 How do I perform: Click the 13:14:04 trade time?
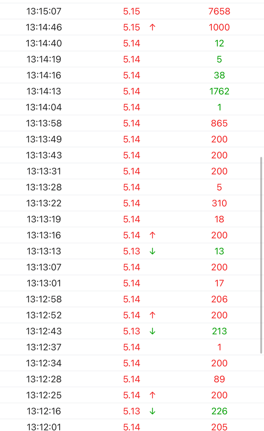click(44, 107)
